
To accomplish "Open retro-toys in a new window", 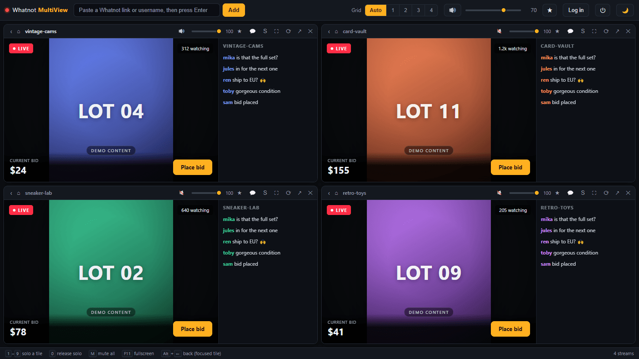I will 617,193.
